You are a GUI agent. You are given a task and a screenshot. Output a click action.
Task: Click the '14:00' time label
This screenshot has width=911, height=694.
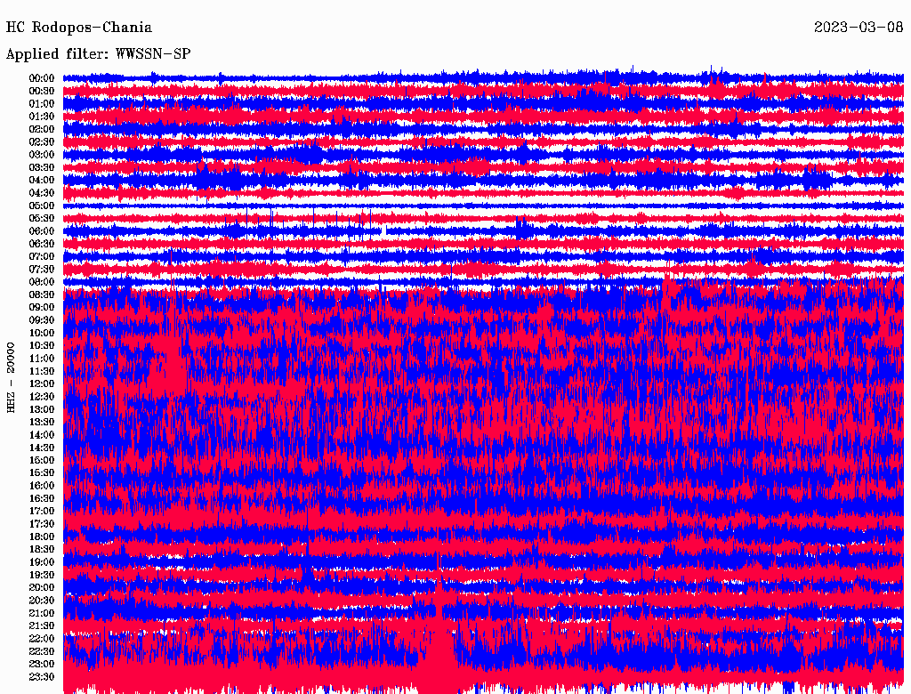coord(42,435)
